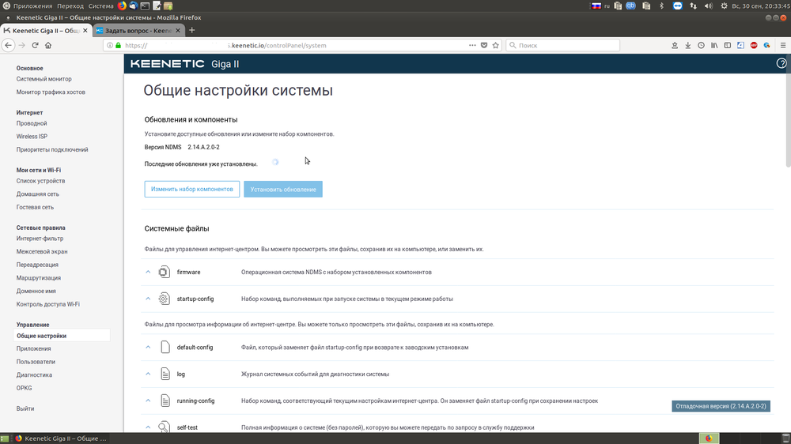The image size is (791, 444).
Task: Click the startup-config gear icon
Action: pyautogui.click(x=164, y=299)
